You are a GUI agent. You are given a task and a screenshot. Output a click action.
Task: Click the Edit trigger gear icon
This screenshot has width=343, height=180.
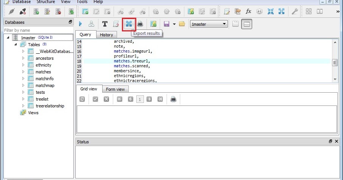(x=167, y=11)
